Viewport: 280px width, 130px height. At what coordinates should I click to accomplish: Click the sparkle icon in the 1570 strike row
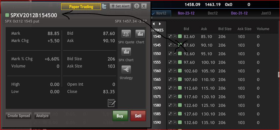[x=170, y=88]
